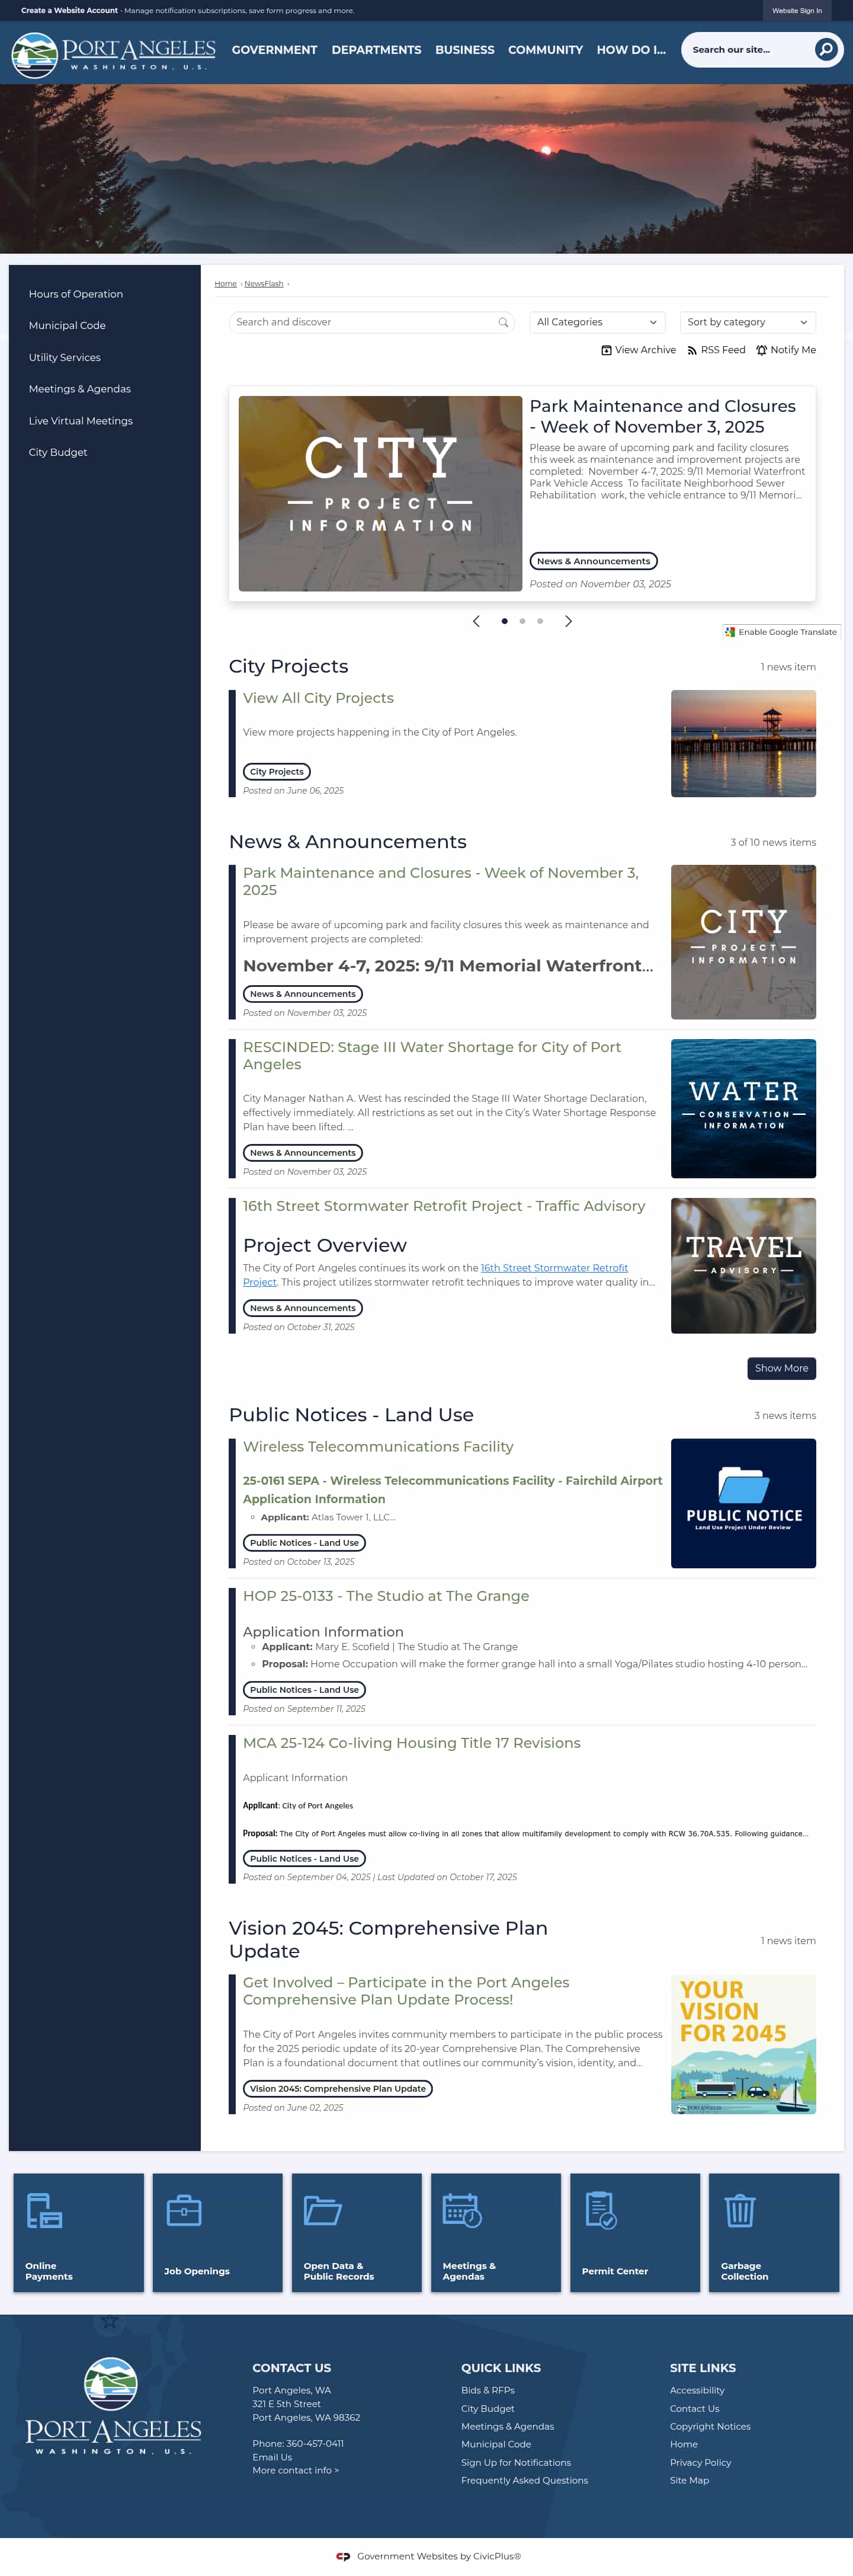853x2576 pixels.
Task: Click City Projects category tag
Action: 277,772
